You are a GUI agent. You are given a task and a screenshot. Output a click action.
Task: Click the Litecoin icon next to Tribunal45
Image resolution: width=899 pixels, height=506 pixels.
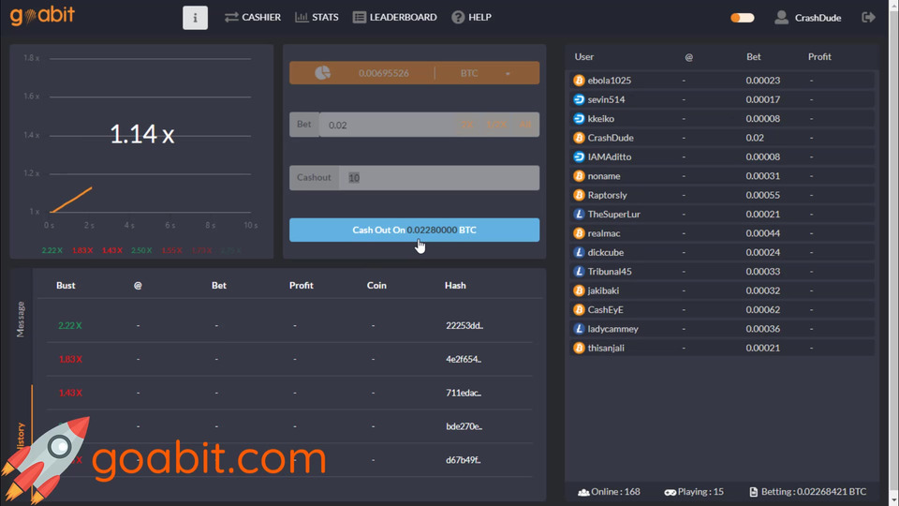click(x=579, y=272)
